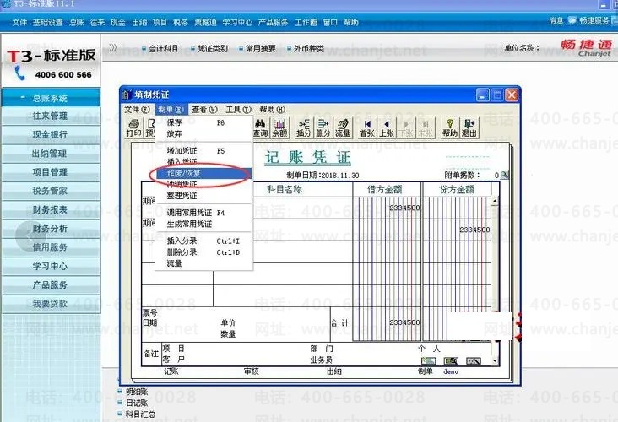
Task: Click the 帮助 lightbulb toolbar icon
Action: 450,127
